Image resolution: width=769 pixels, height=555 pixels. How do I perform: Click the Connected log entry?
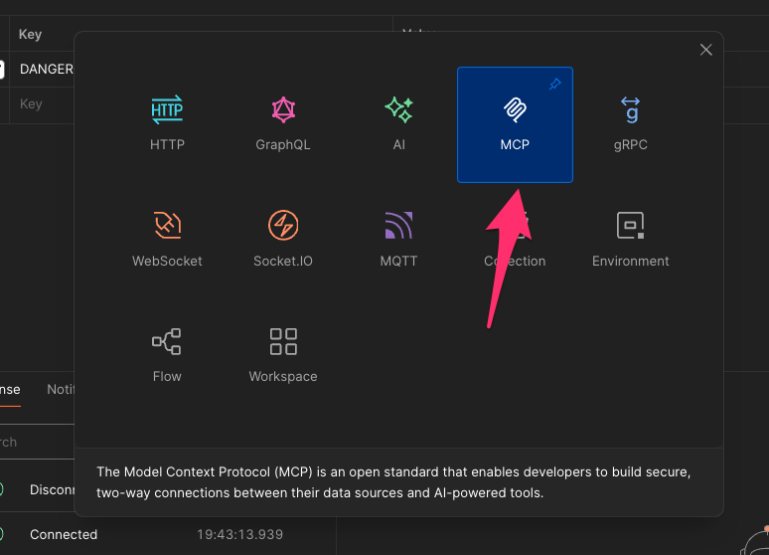pos(64,534)
